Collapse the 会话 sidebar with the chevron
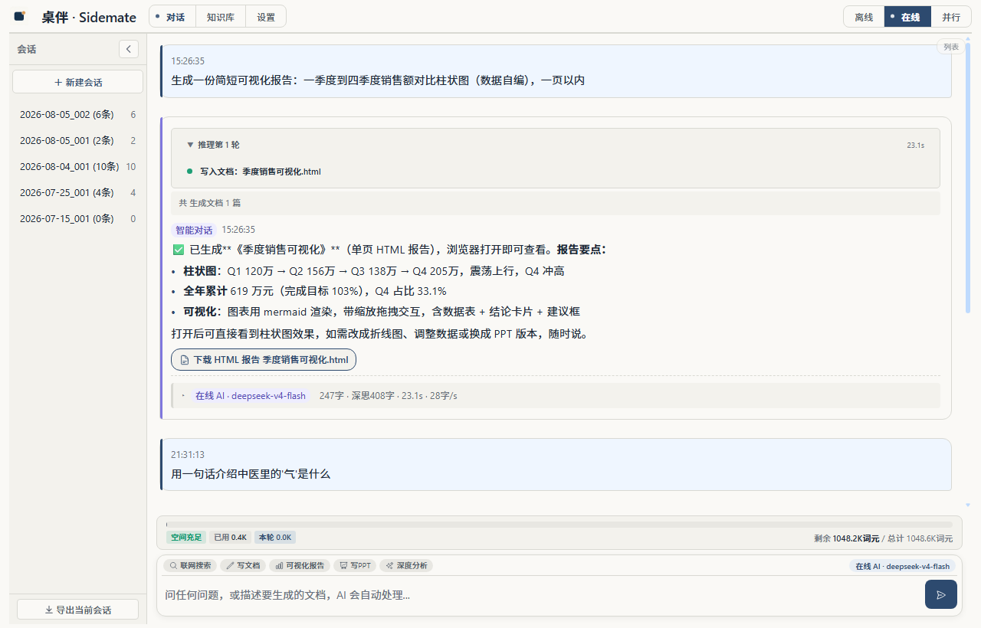The image size is (981, 628). tap(129, 49)
